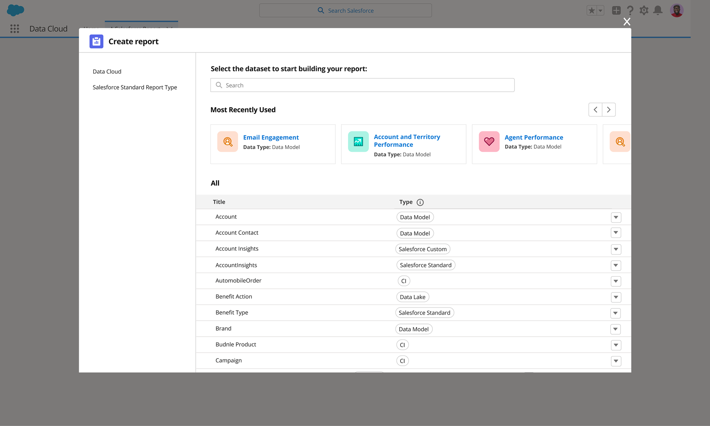This screenshot has height=426, width=710.
Task: Select the AutomobileOrder dataset row
Action: click(x=413, y=281)
